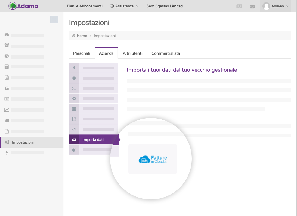Expand the Assistenza dropdown menu
The image size is (297, 216).
[124, 6]
